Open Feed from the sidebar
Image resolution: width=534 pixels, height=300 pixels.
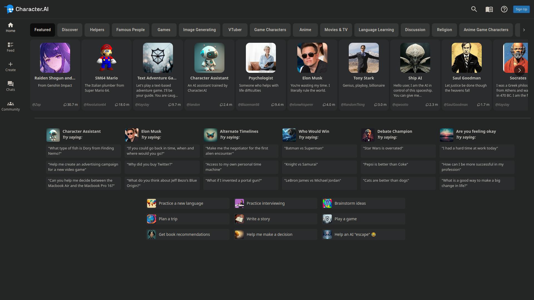point(11,47)
